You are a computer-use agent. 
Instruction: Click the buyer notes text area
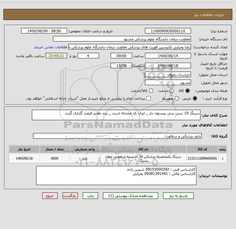tap(116, 176)
